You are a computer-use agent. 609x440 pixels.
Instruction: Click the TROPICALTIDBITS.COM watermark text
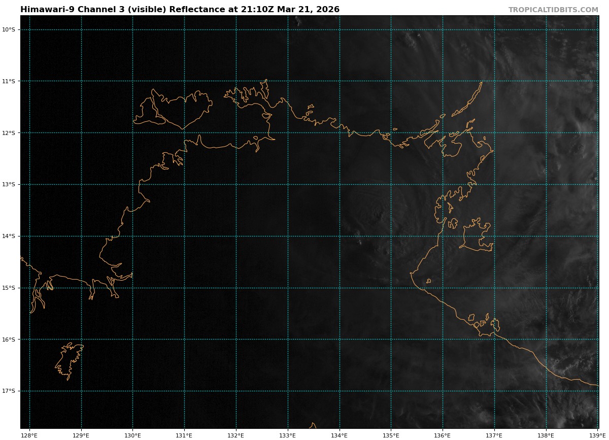[553, 10]
